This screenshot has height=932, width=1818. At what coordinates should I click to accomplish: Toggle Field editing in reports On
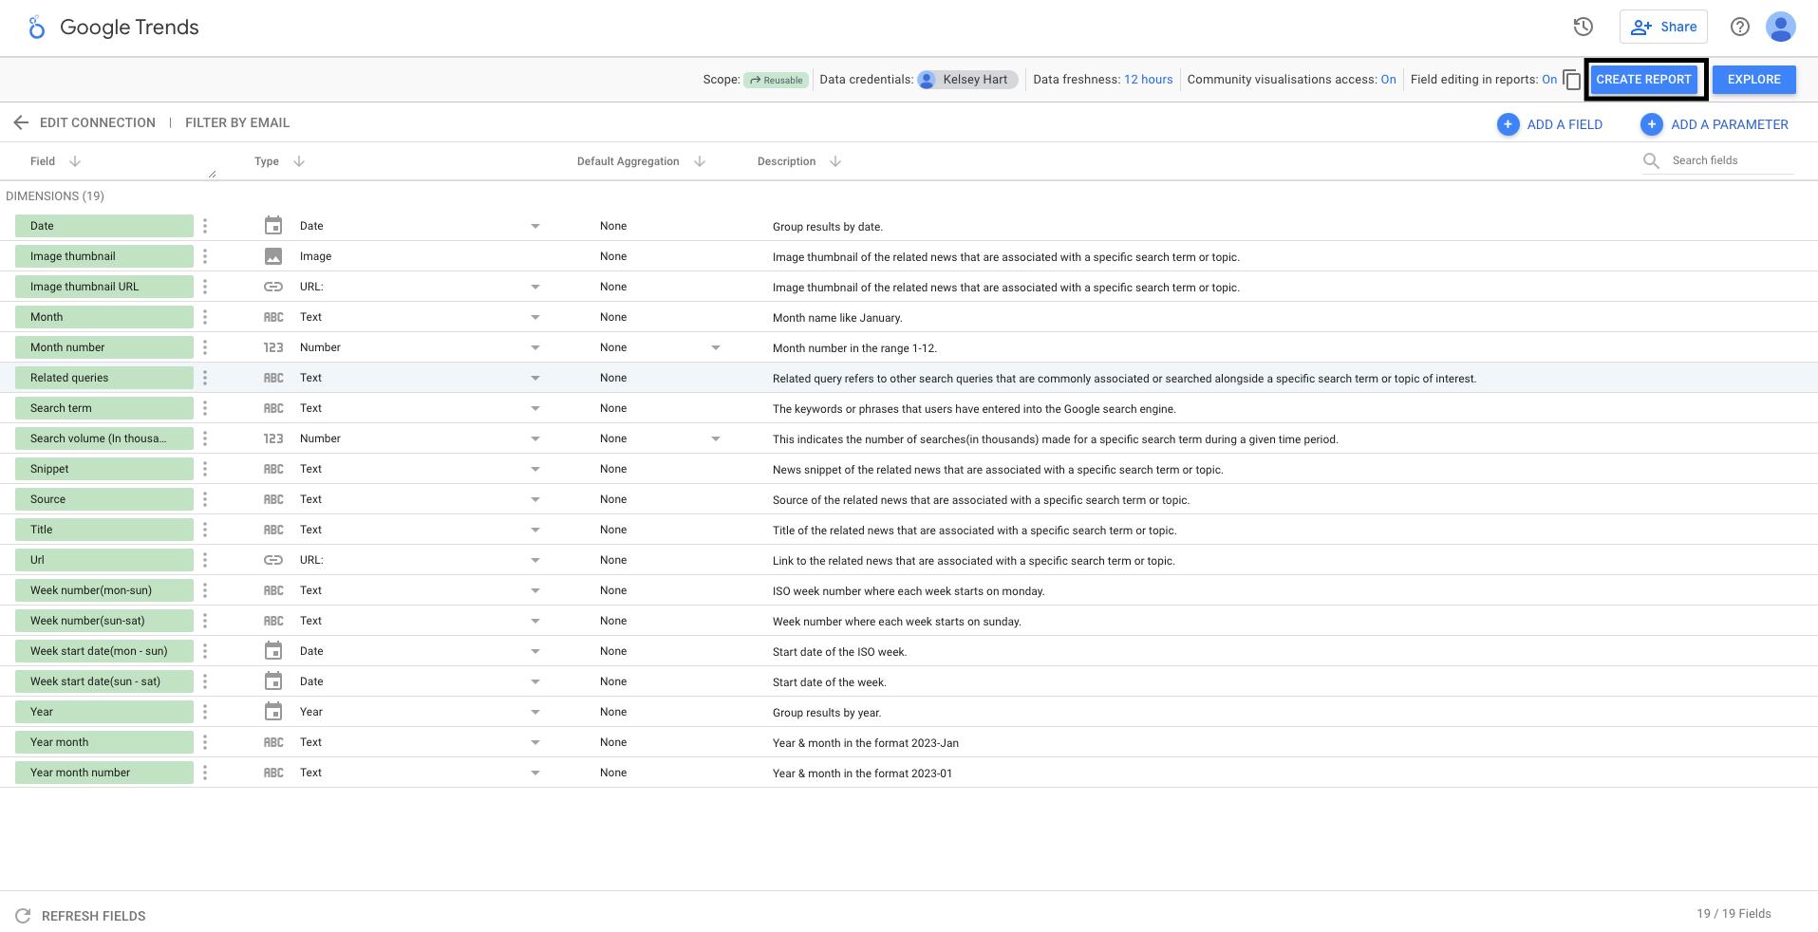coord(1549,80)
